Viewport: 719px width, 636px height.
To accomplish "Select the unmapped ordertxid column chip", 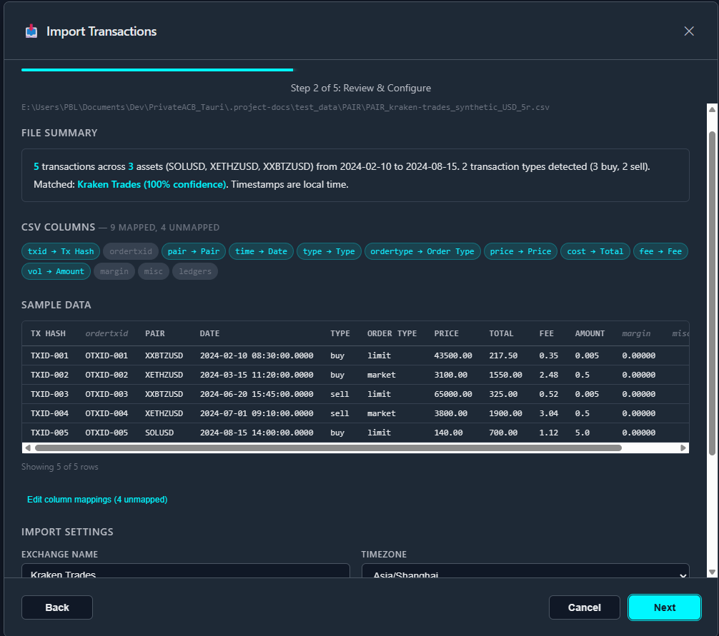I will (131, 251).
